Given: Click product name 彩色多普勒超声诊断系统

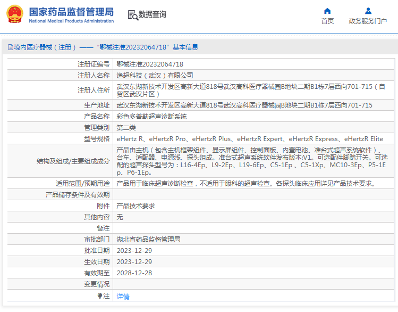Looking at the screenshot, I should click(151, 116).
